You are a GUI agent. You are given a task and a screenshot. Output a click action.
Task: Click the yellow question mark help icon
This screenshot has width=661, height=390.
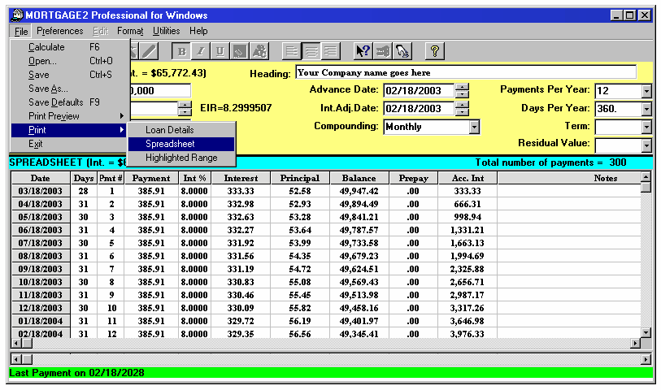[x=435, y=51]
